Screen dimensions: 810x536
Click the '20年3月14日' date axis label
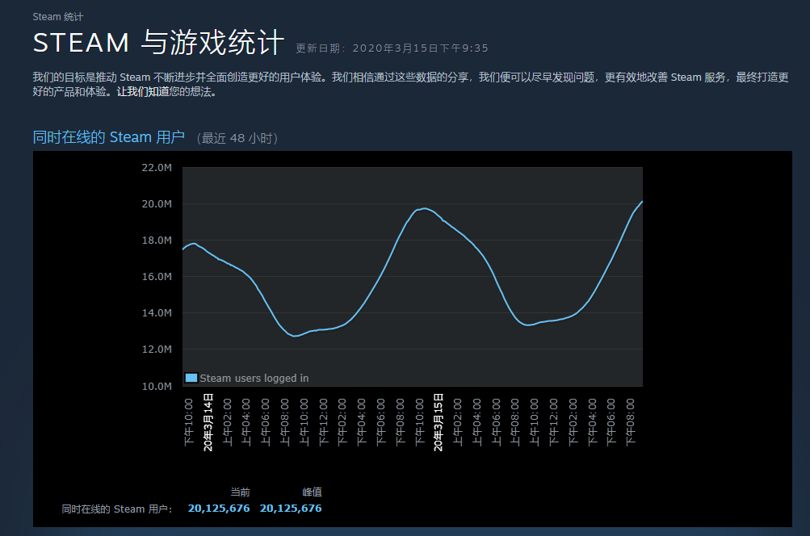pyautogui.click(x=208, y=422)
